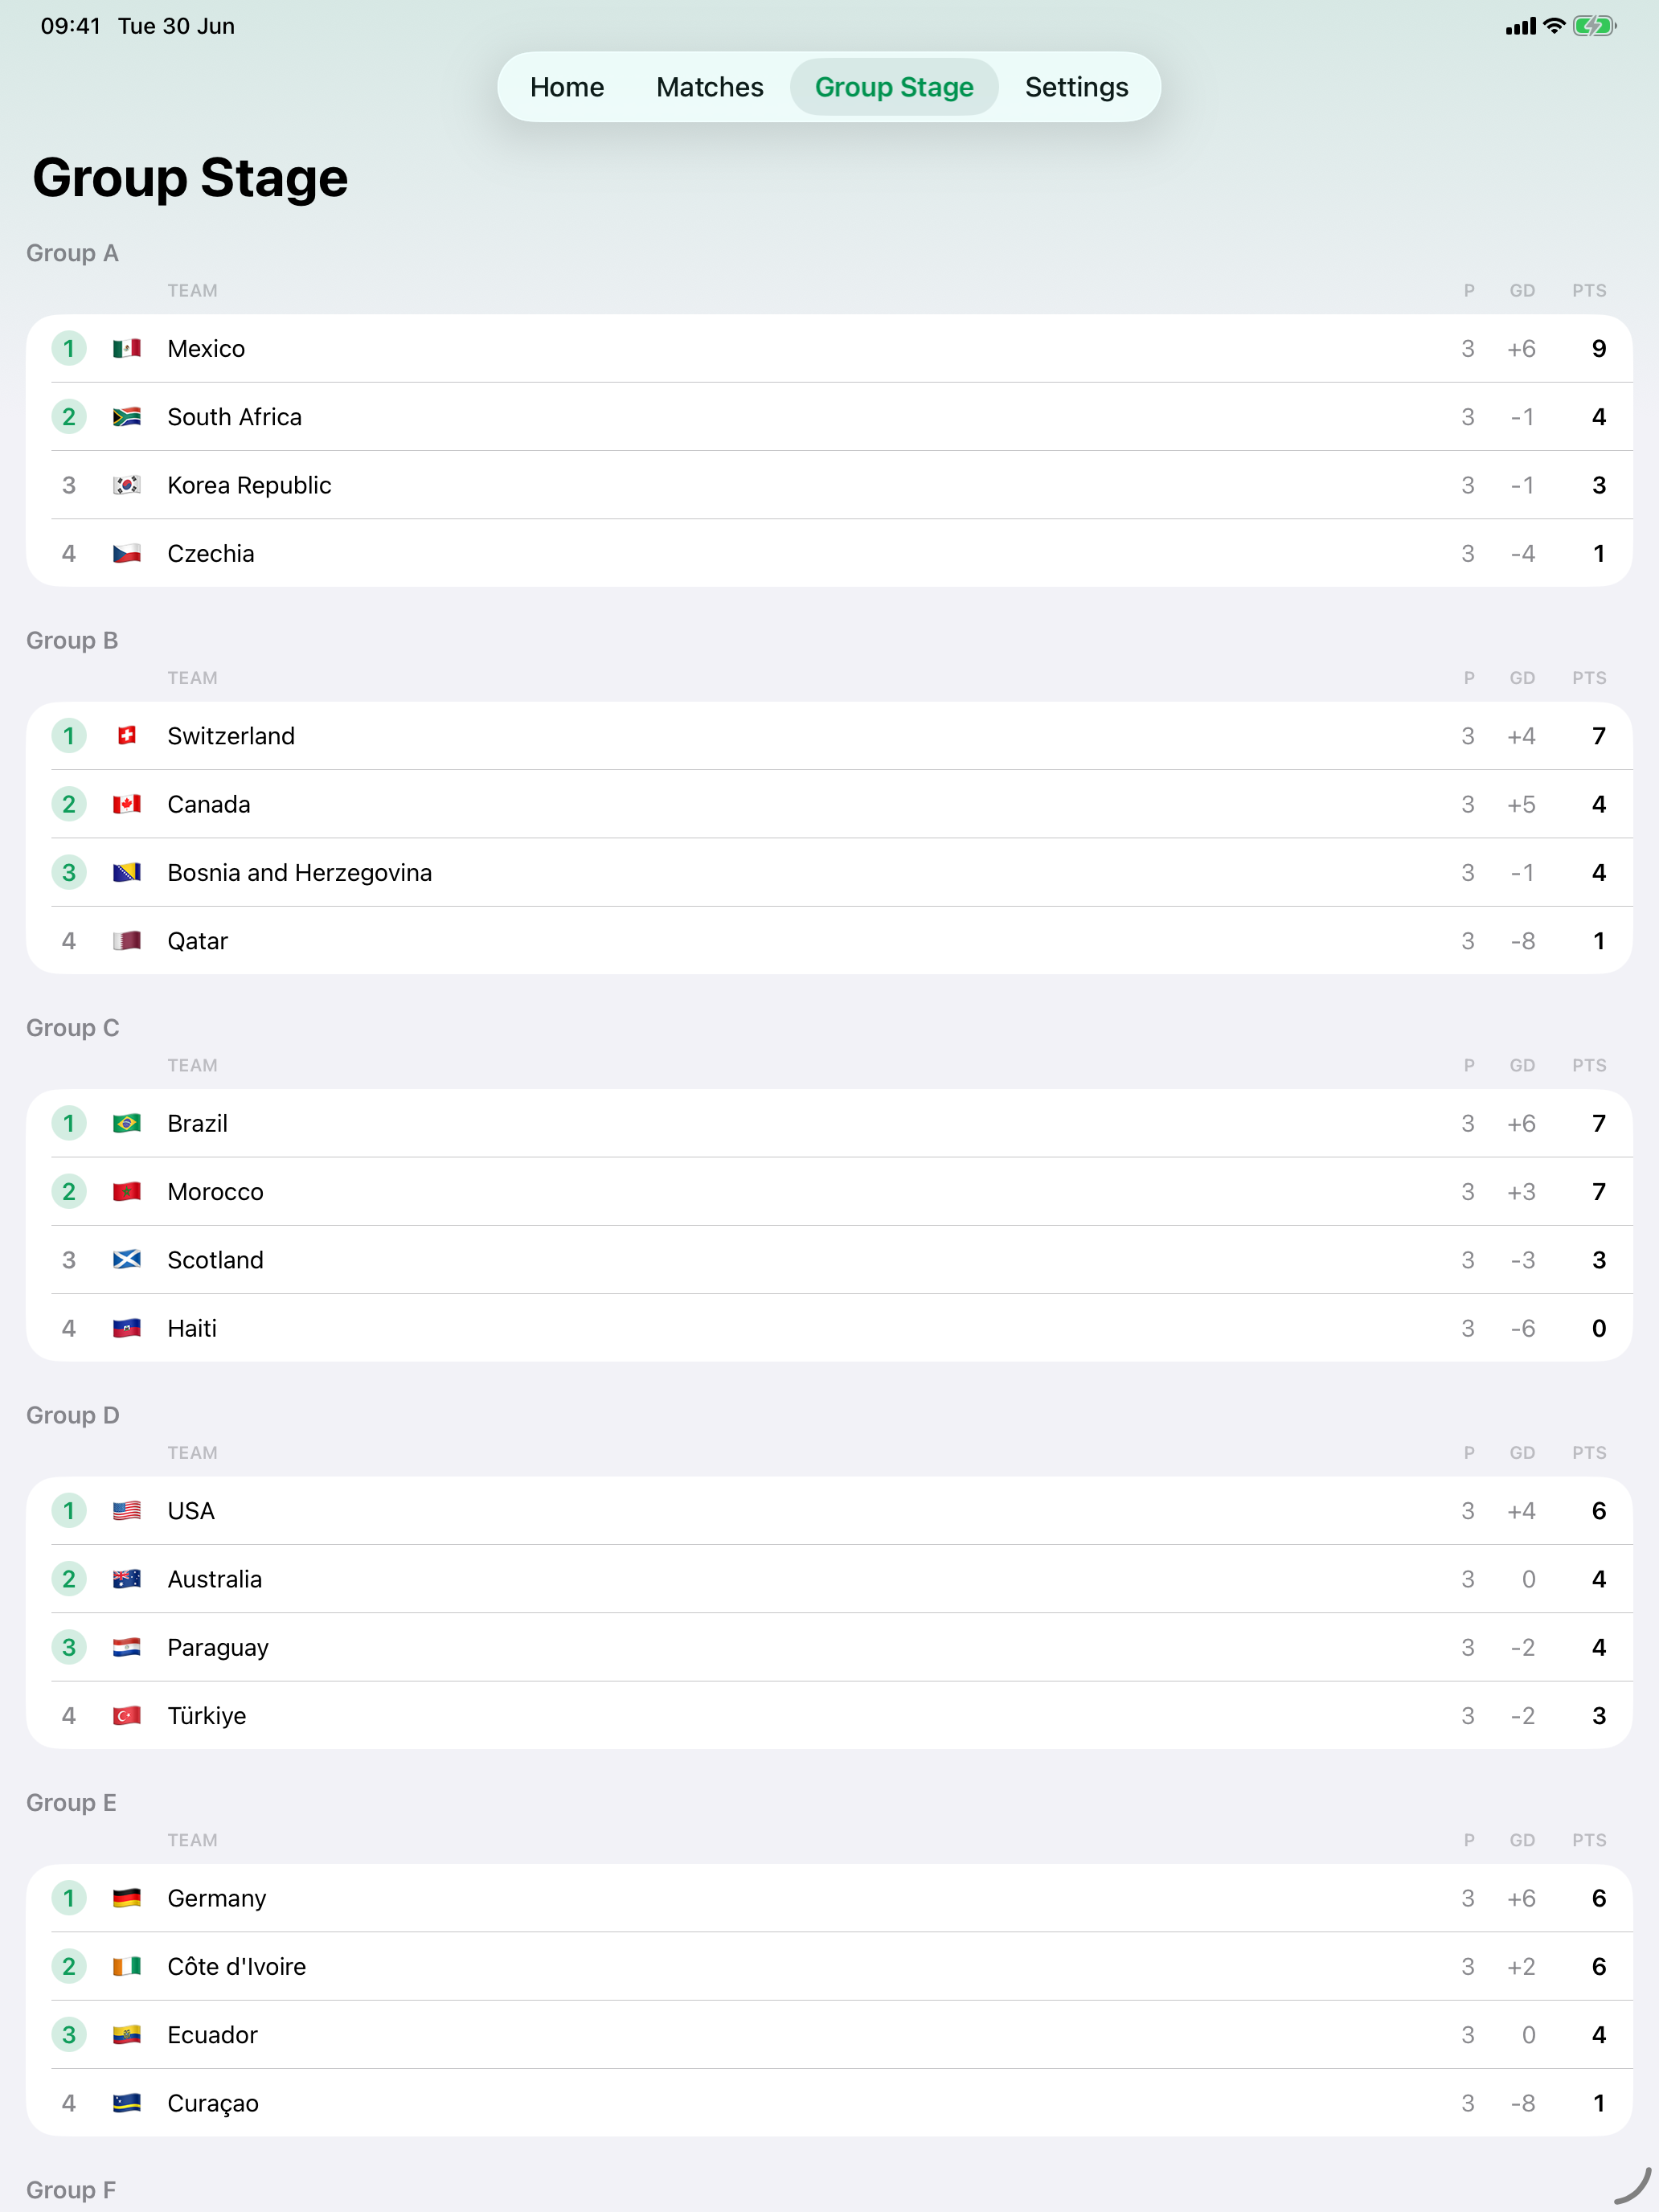Select the Morocco standings row
Viewport: 1659px width, 2212px height.
coord(829,1192)
